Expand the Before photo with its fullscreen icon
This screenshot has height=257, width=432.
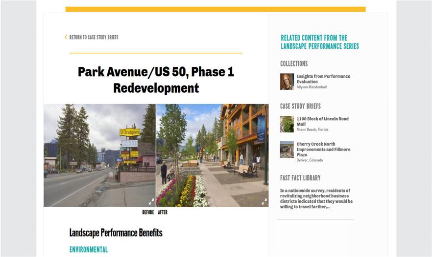[x=151, y=201]
